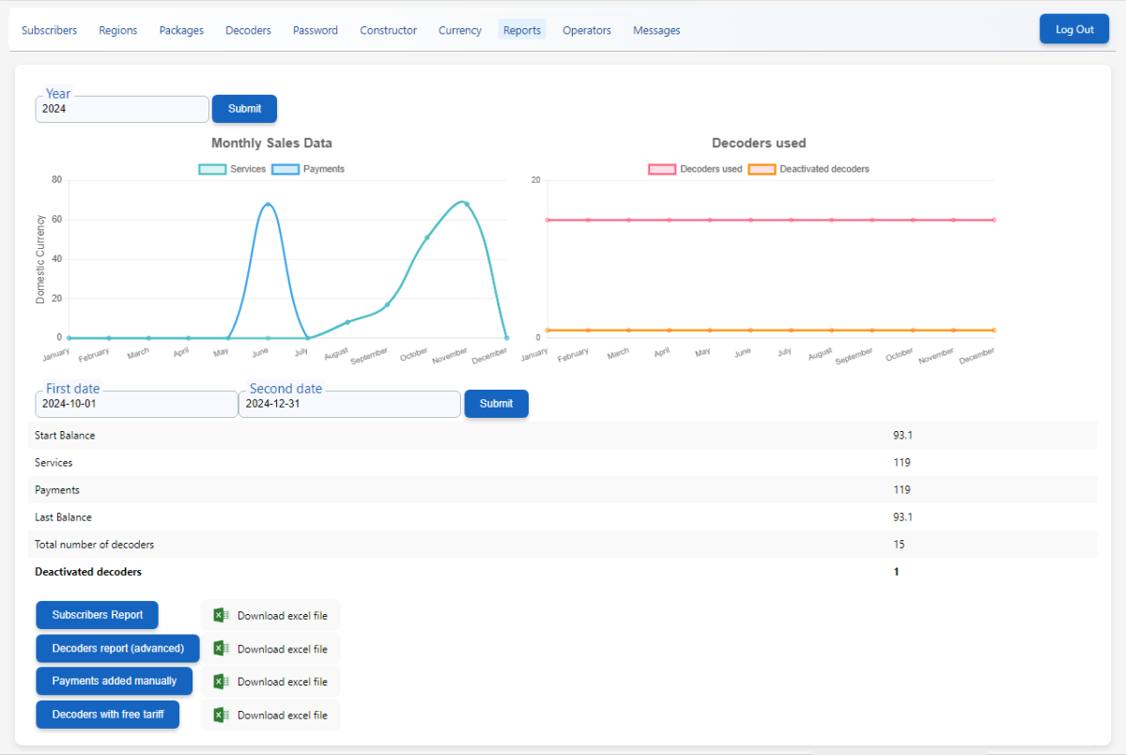Viewport: 1126px width, 755px height.
Task: Generate the Subscribers Report
Action: (x=98, y=615)
